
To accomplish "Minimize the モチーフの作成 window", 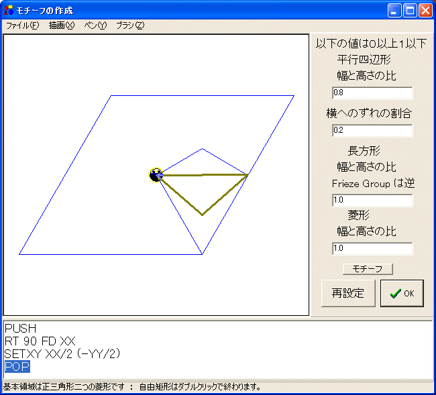I will [x=394, y=11].
